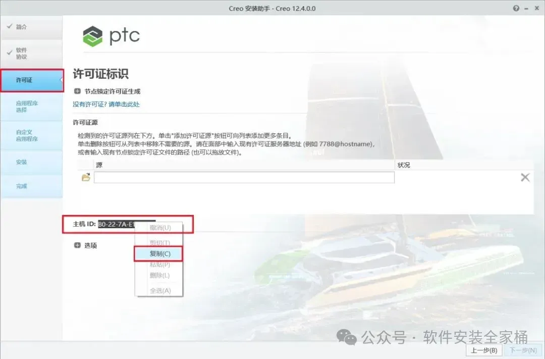Click the 源 column header
The width and height of the screenshot is (545, 359).
tap(244, 165)
